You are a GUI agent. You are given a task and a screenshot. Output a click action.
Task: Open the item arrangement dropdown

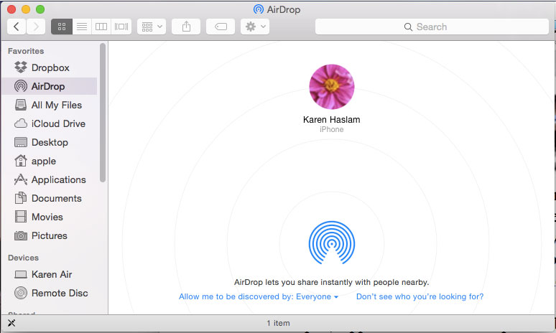[152, 27]
